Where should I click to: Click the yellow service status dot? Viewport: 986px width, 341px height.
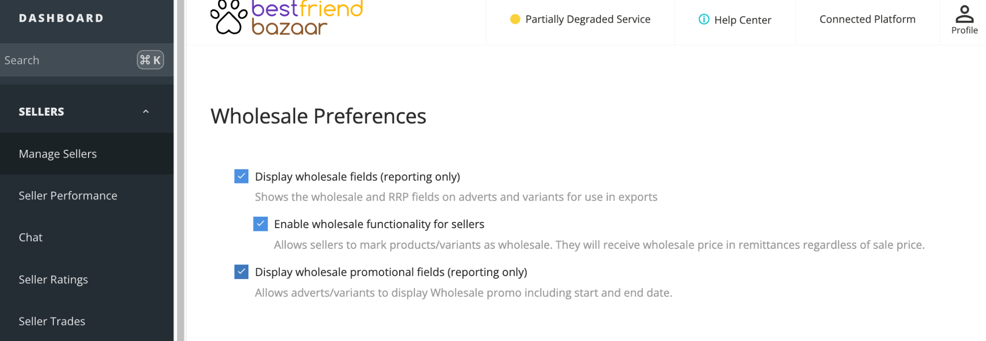[x=515, y=19]
